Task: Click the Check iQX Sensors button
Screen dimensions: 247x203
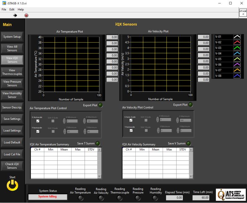Action: [12, 166]
